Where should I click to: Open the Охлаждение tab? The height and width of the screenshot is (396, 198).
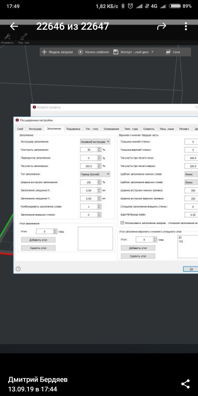111,129
